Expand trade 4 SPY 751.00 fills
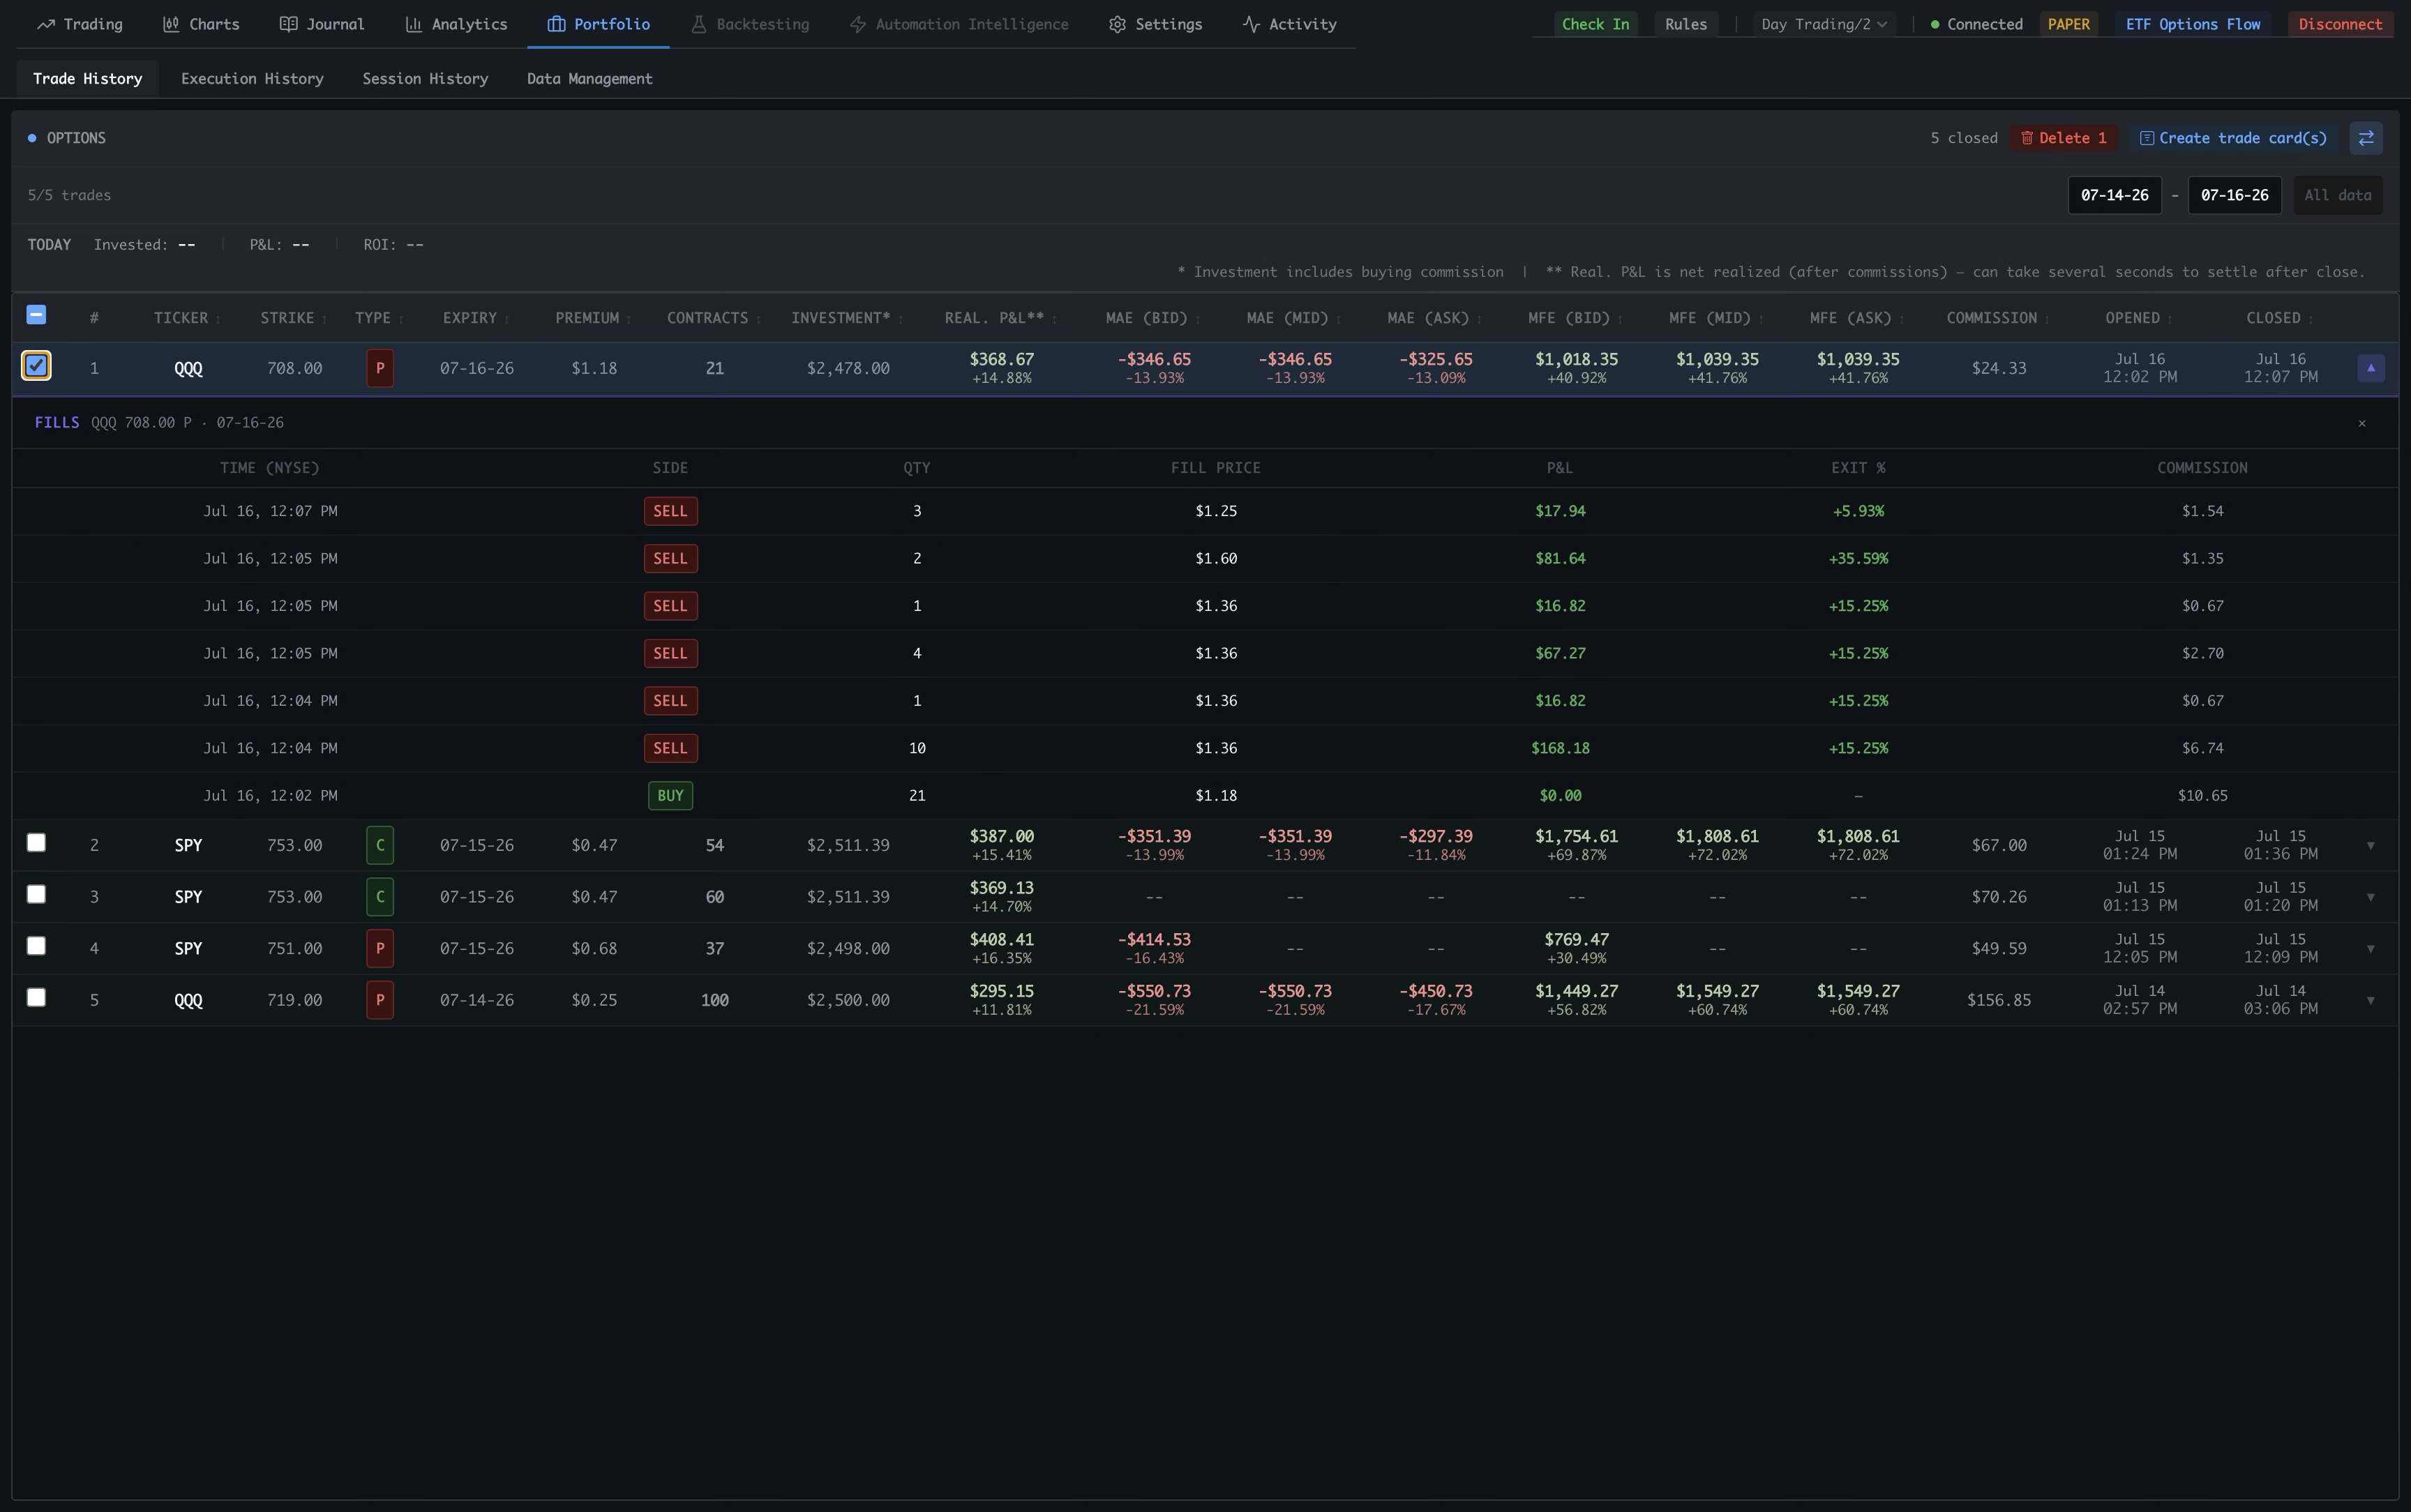2411x1512 pixels. pyautogui.click(x=2370, y=949)
